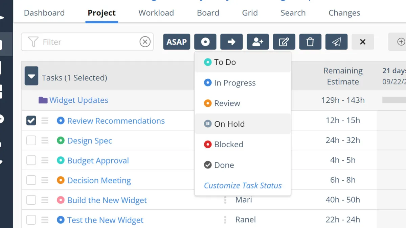The height and width of the screenshot is (228, 406).
Task: Switch to the Workload tab
Action: (x=156, y=13)
